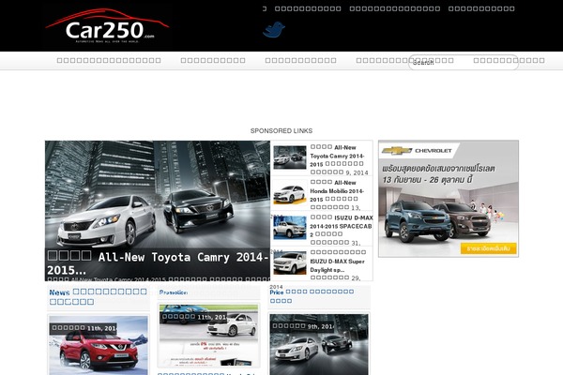Open ISUZU D-MAX 2014-2015 SPACECAB link
The width and height of the screenshot is (563, 375).
click(342, 226)
